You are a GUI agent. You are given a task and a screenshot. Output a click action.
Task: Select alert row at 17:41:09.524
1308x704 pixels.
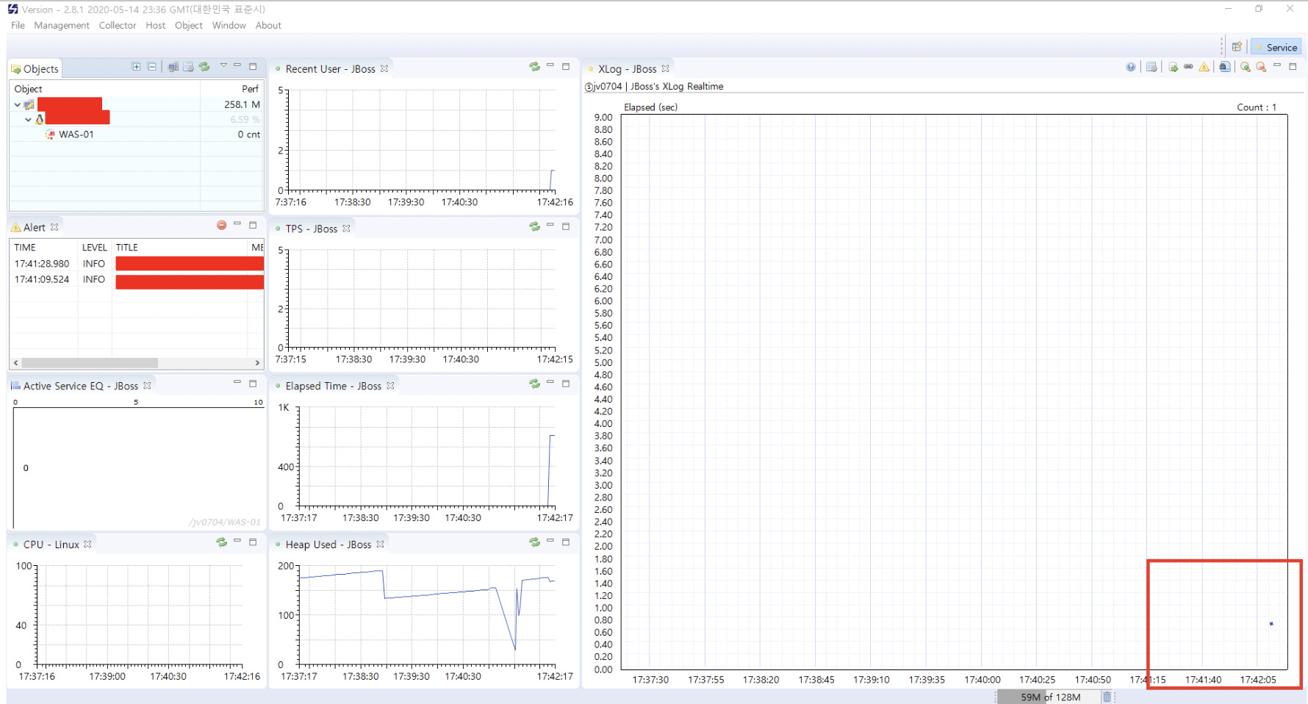click(x=137, y=279)
